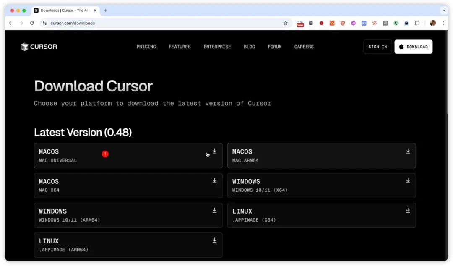Open the Extensions puzzle-piece menu
Image resolution: width=453 pixels, height=266 pixels.
(417, 23)
